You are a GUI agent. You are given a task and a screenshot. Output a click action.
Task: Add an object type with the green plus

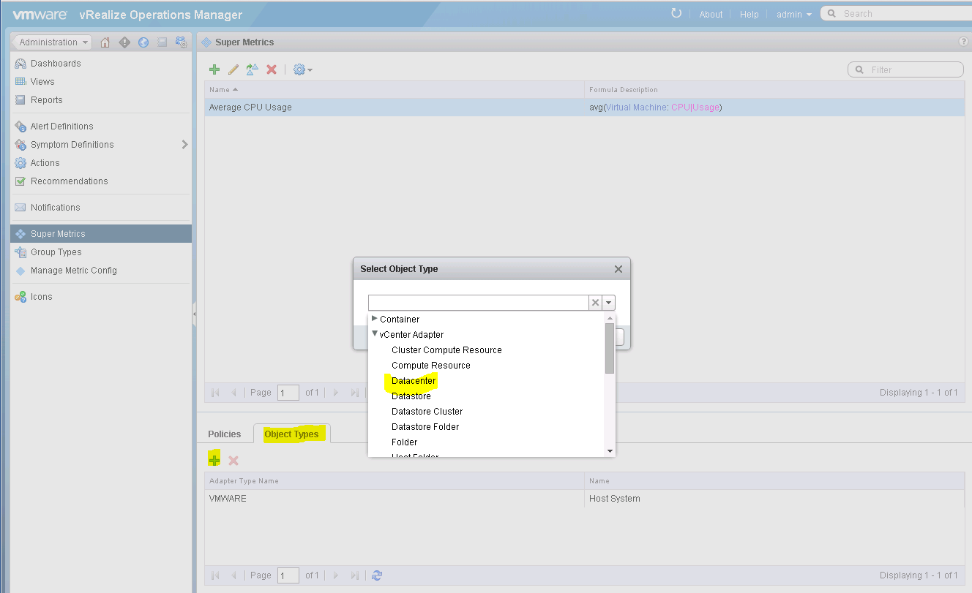click(x=214, y=460)
